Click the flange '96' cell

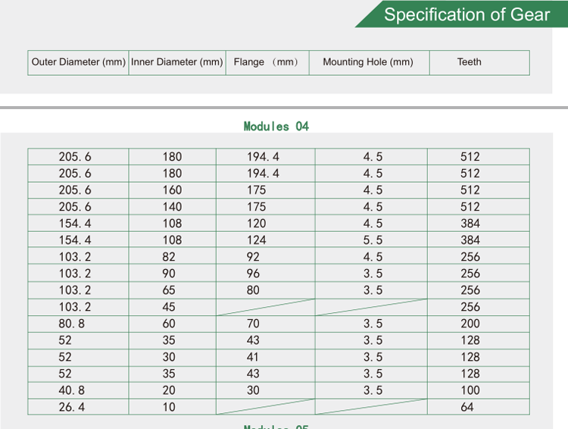(x=266, y=274)
